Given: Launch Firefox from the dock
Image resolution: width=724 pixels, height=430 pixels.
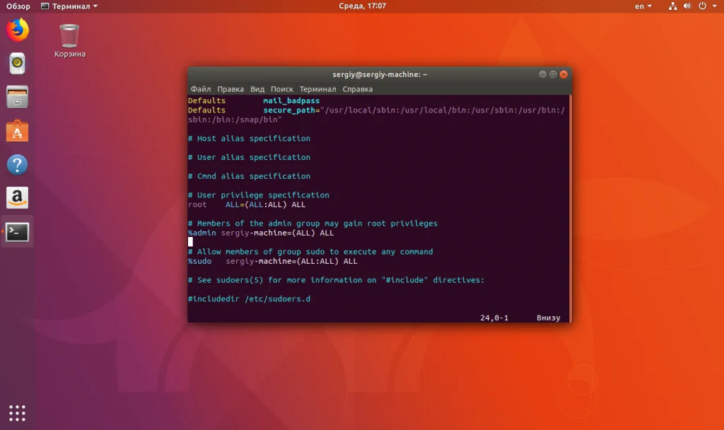Looking at the screenshot, I should click(x=17, y=30).
